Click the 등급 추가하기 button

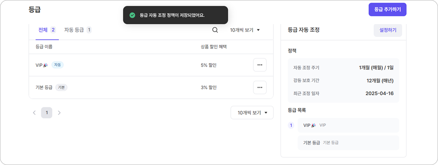(x=387, y=9)
